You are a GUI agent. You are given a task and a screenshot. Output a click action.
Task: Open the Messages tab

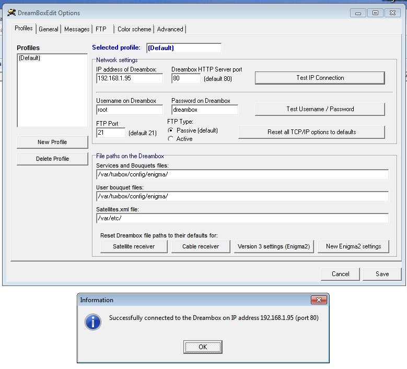coord(77,29)
